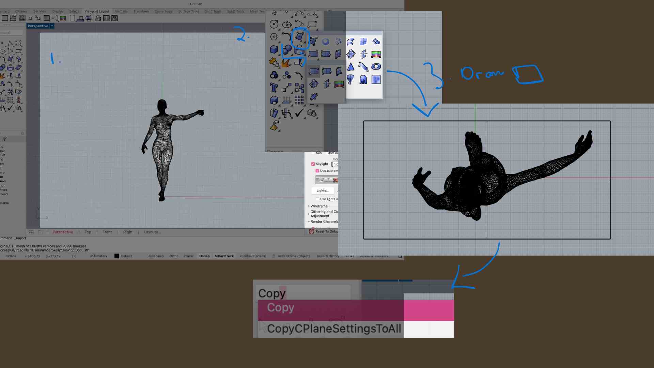Toggle the Use custom environment checkbox

point(317,171)
